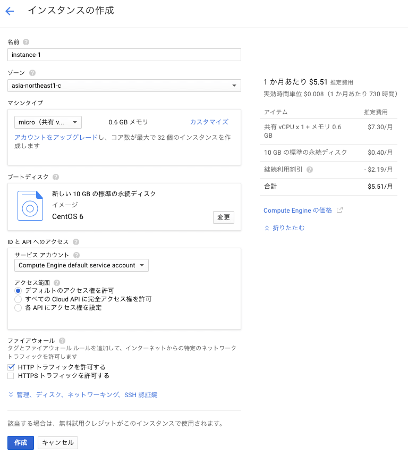Click help icon beside ゾーン label
The image size is (408, 454).
(x=32, y=73)
